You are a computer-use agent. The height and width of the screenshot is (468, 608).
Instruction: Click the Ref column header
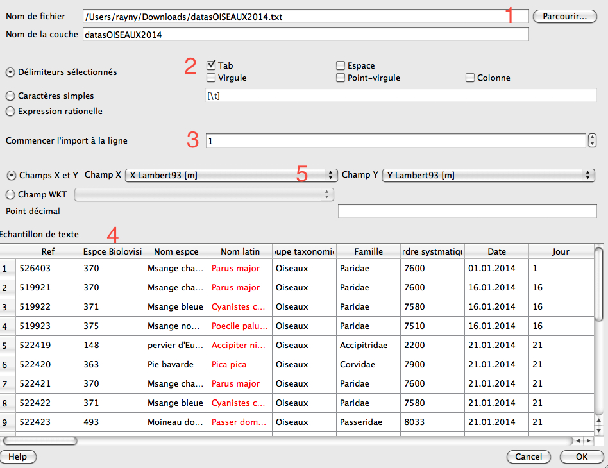pyautogui.click(x=47, y=251)
